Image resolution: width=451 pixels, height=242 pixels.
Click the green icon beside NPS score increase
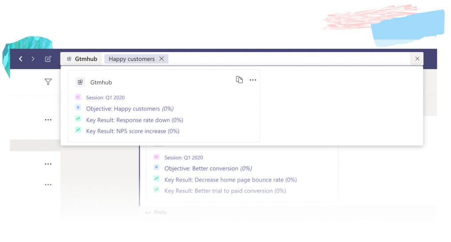click(78, 130)
